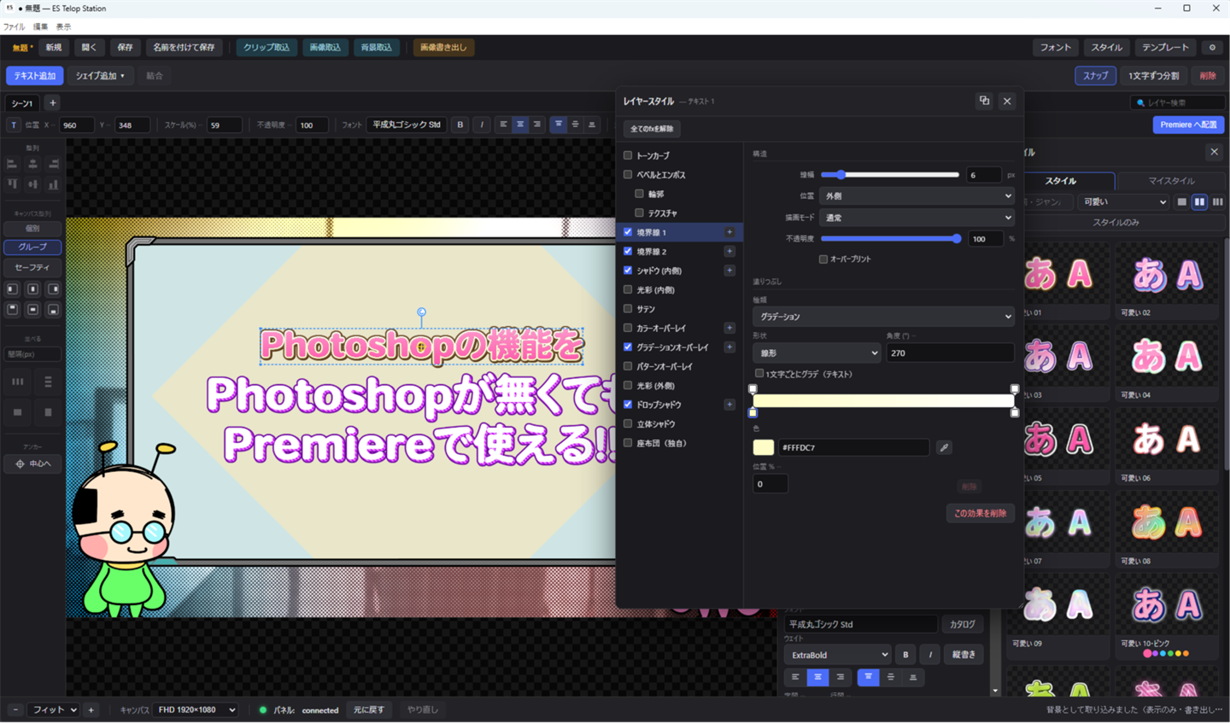Add another ドロップシャドウ effect instance
Image resolution: width=1230 pixels, height=723 pixels.
coord(729,405)
